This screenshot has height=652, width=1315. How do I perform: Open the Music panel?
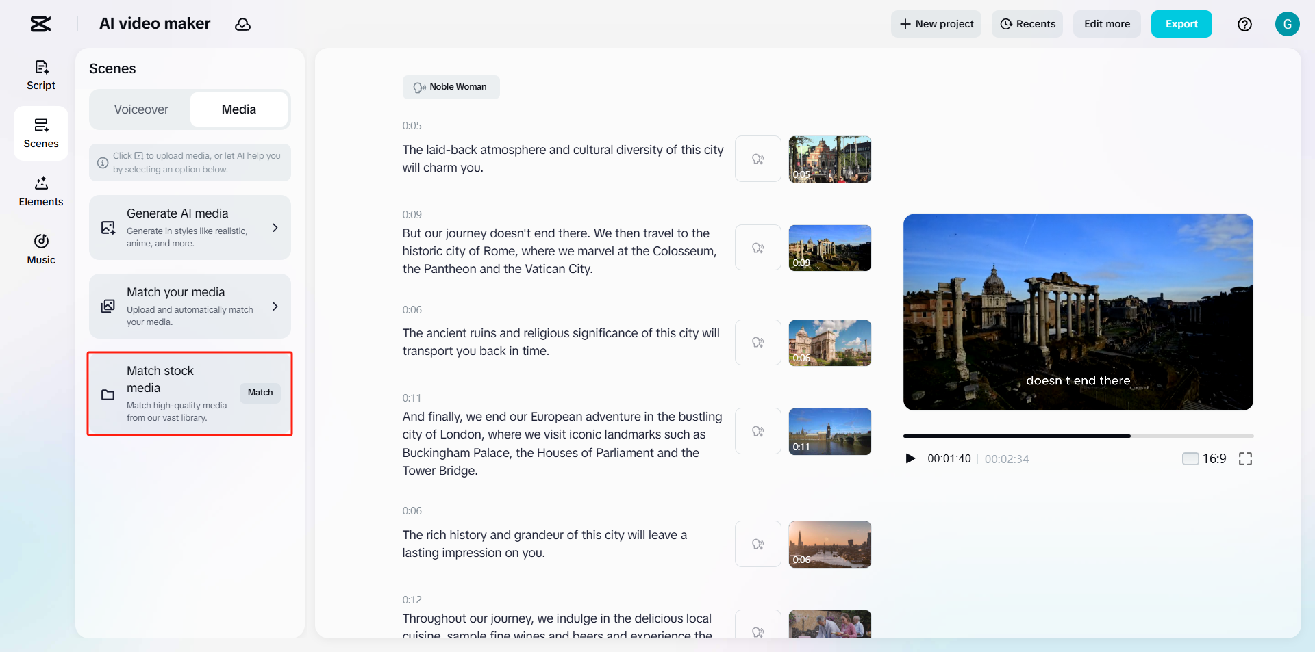pyautogui.click(x=41, y=249)
